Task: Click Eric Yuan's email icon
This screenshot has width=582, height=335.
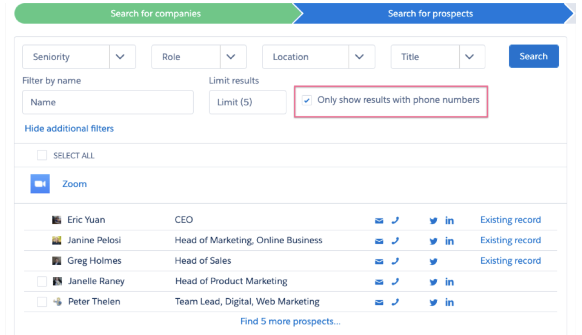Action: point(379,221)
